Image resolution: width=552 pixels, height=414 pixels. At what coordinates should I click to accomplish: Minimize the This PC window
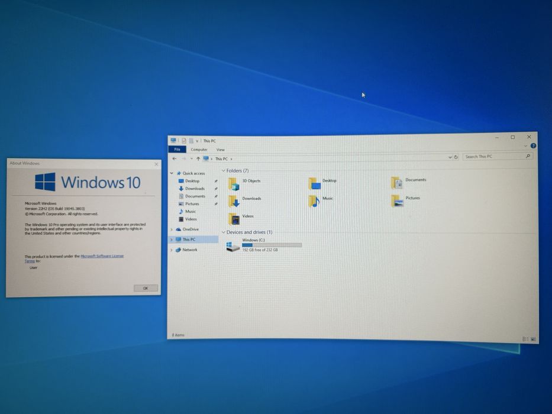[497, 138]
